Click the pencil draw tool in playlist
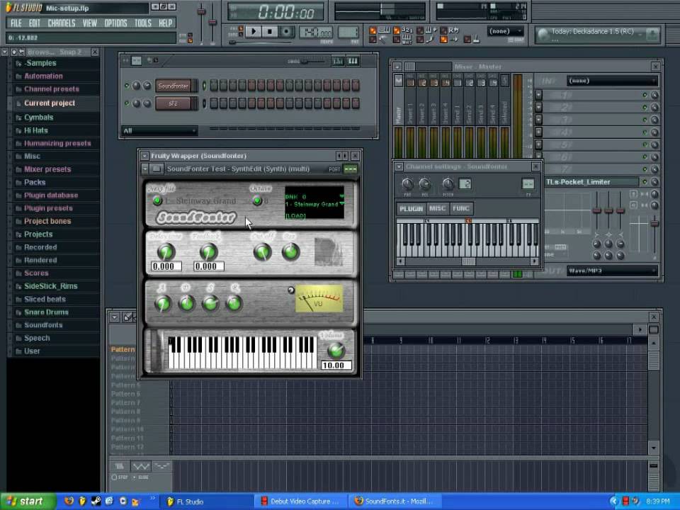The image size is (680, 510). click(128, 317)
